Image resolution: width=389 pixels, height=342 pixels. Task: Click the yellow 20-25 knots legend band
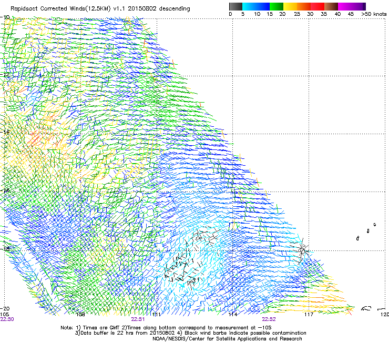(290, 6)
